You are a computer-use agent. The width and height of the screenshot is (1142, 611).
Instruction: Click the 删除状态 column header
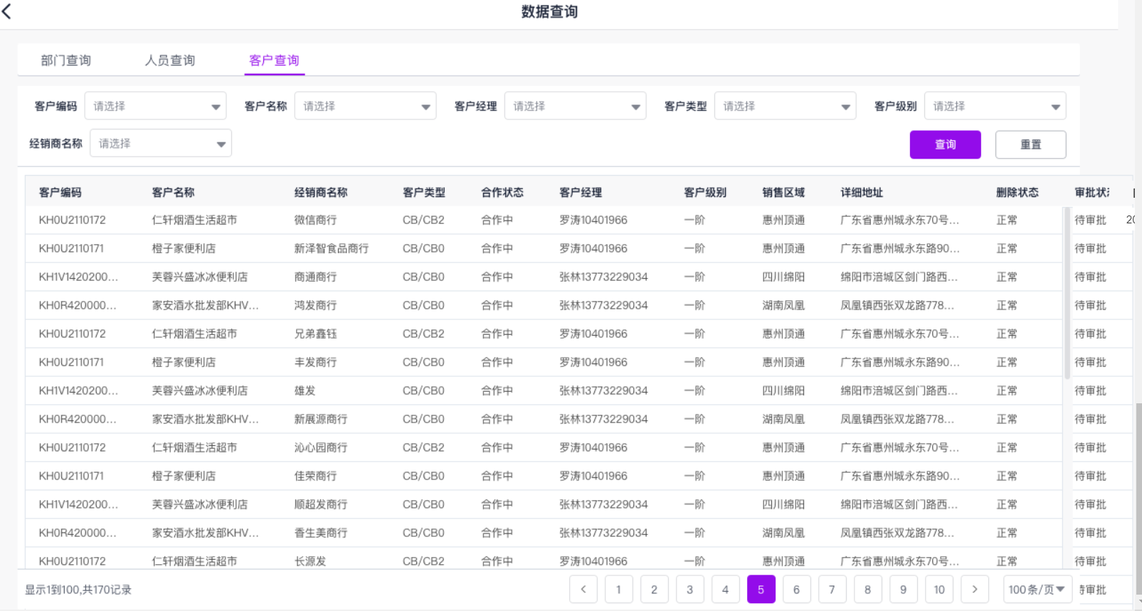(x=1017, y=192)
